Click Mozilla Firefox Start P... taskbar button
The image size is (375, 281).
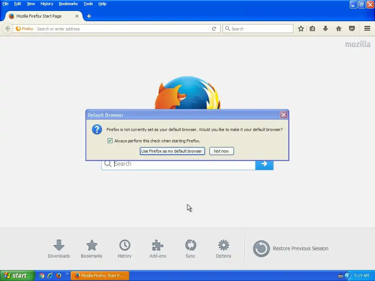coord(100,276)
